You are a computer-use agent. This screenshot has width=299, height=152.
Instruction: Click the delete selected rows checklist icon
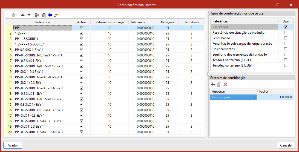click(x=38, y=15)
